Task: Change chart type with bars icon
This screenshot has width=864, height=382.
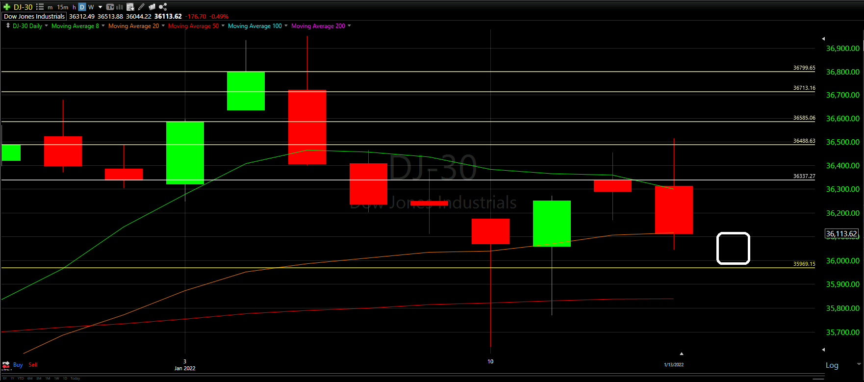Action: coord(119,7)
